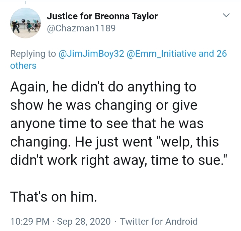Visit the @JimJimBoy32 mention link
This screenshot has width=241, height=231.
tap(91, 54)
